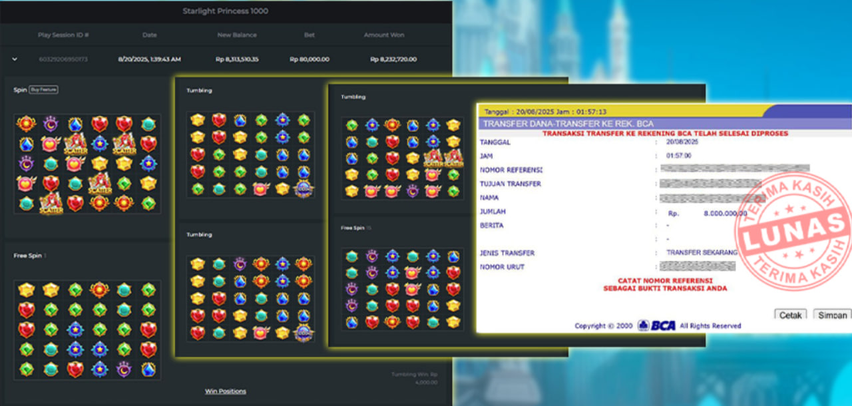Open the Free Spin 1 symbol grid
Viewport: 852px width, 406px height.
[x=87, y=330]
